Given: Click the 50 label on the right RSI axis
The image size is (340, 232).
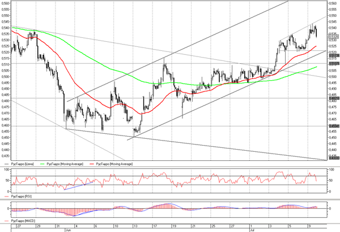Looking at the screenshot, I should click(x=331, y=181).
